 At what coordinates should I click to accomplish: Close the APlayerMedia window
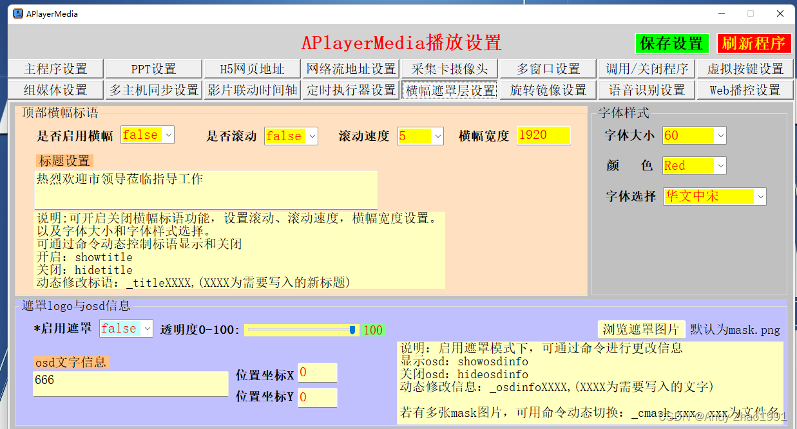[x=780, y=14]
